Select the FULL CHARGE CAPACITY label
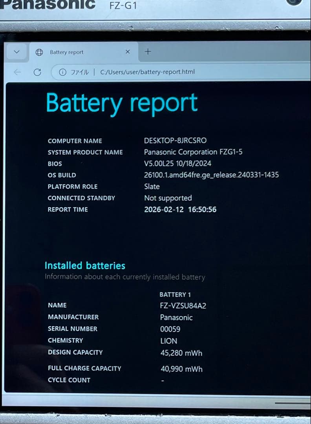311x424 pixels. coord(84,368)
